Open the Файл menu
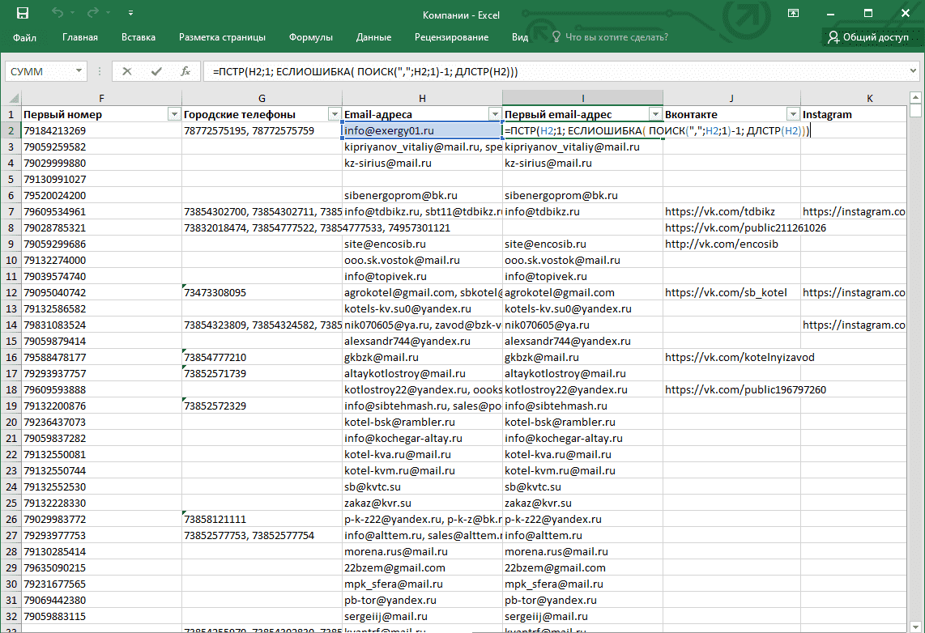The height and width of the screenshot is (633, 925). 25,37
